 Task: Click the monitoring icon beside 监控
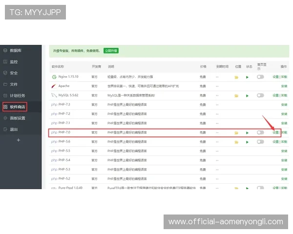tap(5, 61)
